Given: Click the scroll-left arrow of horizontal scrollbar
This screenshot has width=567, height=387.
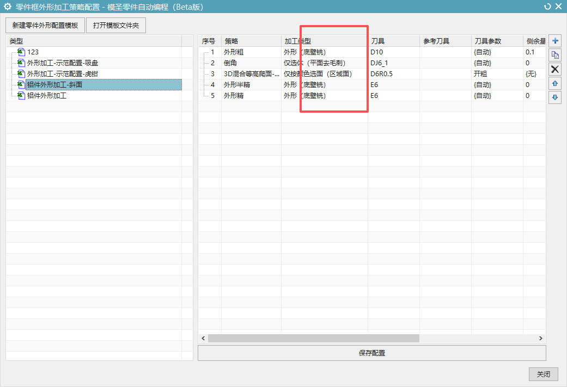Looking at the screenshot, I should (203, 338).
